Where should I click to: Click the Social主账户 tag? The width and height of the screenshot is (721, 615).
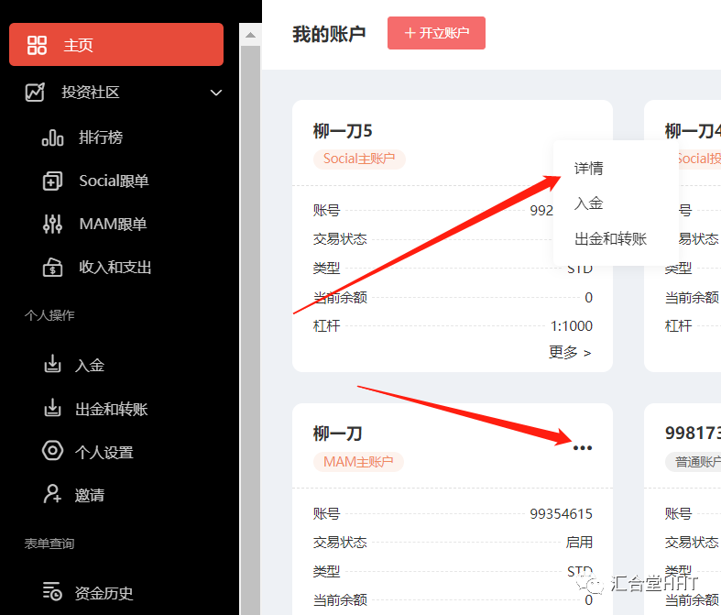(x=359, y=159)
